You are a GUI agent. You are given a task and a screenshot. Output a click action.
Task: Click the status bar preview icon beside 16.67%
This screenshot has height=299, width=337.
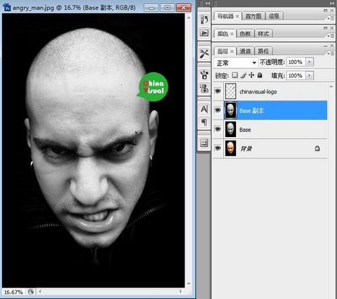click(31, 292)
